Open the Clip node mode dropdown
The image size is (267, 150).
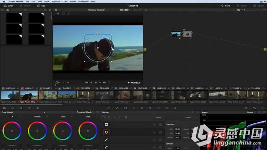point(240,10)
